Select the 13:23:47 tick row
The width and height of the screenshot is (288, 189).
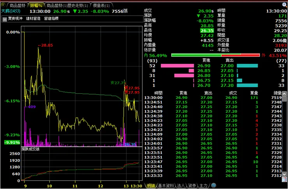[213, 162]
